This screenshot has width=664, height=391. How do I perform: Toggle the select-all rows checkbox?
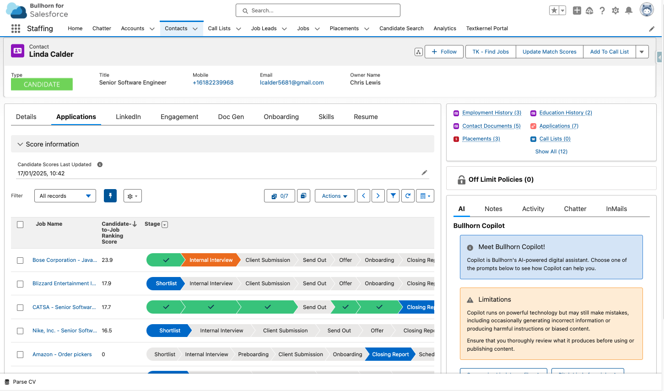click(20, 224)
